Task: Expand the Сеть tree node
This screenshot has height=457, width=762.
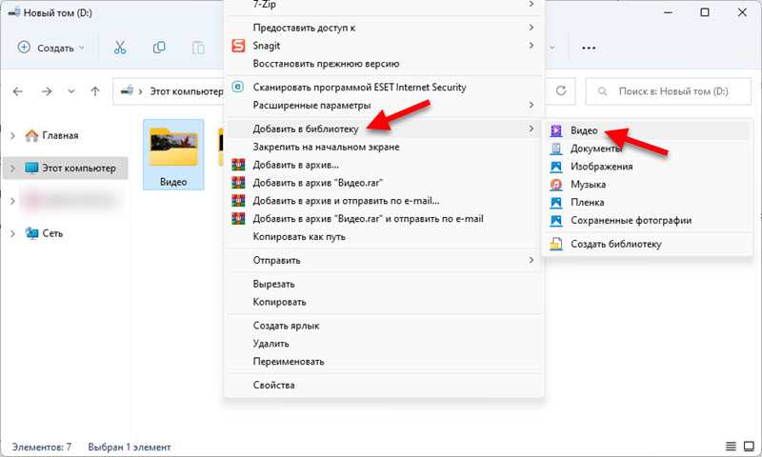Action: click(12, 233)
